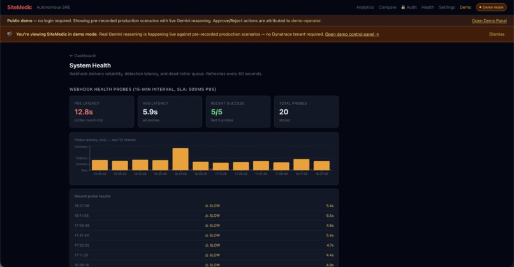This screenshot has height=267, width=514.
Task: Click the warning icon in the 18:27:06 row
Action: point(207,206)
